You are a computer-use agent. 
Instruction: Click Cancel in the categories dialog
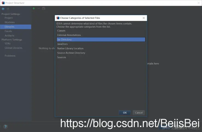pyautogui.click(x=139, y=113)
